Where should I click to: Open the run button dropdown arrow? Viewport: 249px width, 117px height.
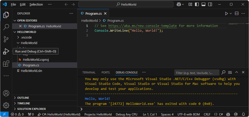coord(231,14)
